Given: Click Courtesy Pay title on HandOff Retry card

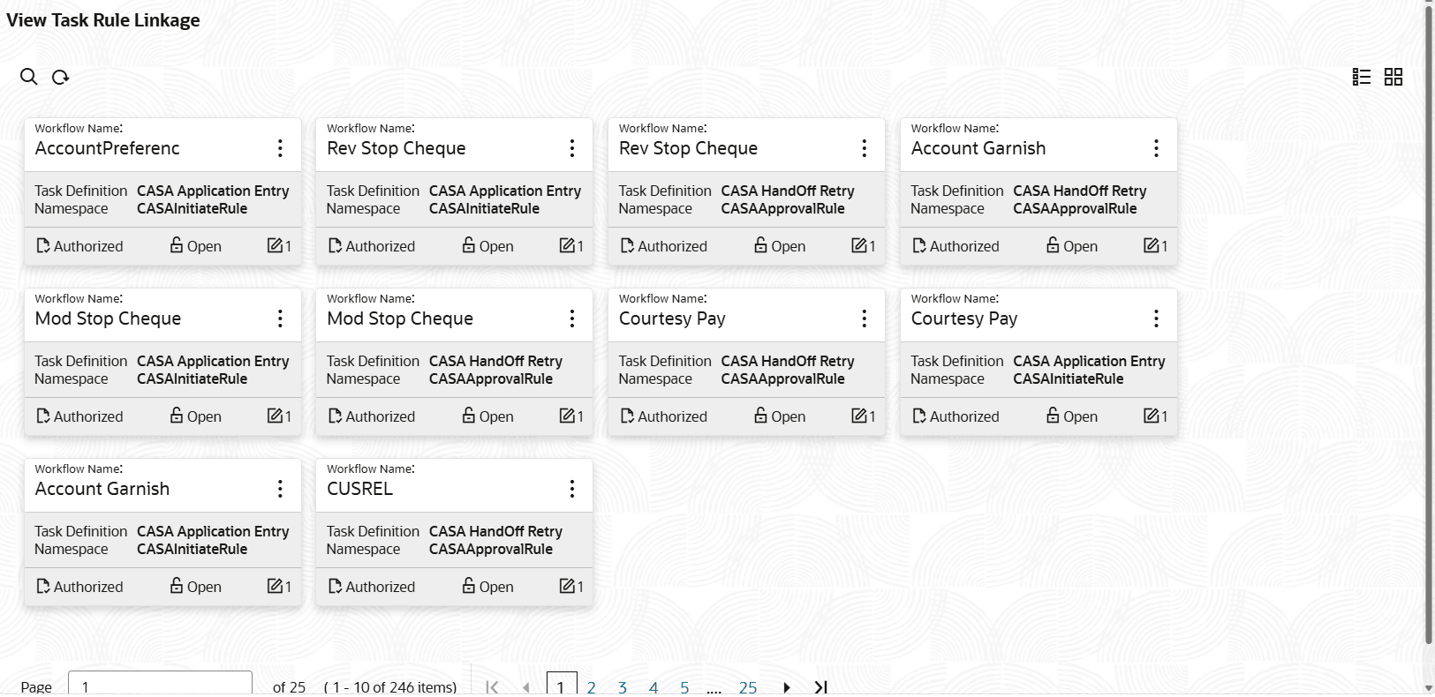Looking at the screenshot, I should coord(672,319).
